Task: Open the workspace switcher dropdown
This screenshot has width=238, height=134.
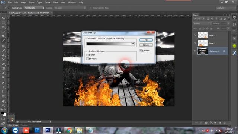Action: pyautogui.click(x=226, y=8)
